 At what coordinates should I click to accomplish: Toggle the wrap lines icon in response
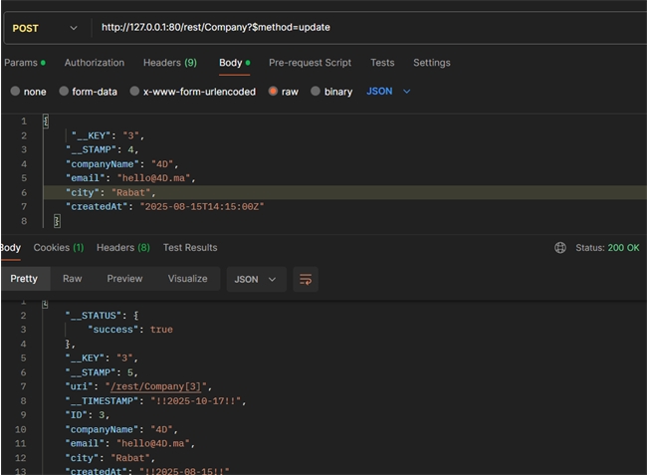coord(306,279)
